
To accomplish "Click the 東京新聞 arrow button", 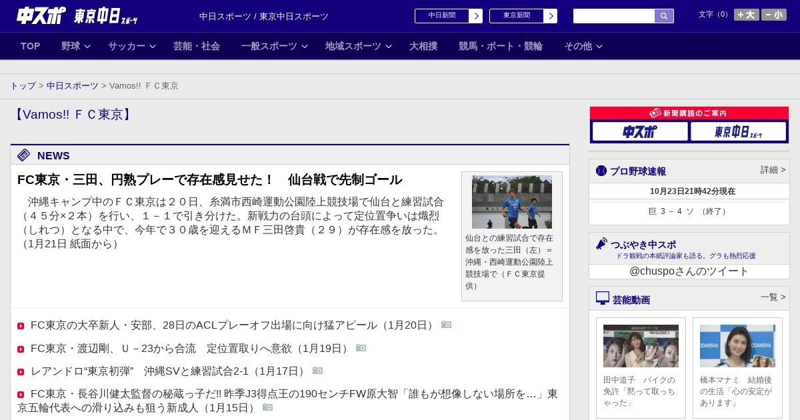I will (x=551, y=16).
